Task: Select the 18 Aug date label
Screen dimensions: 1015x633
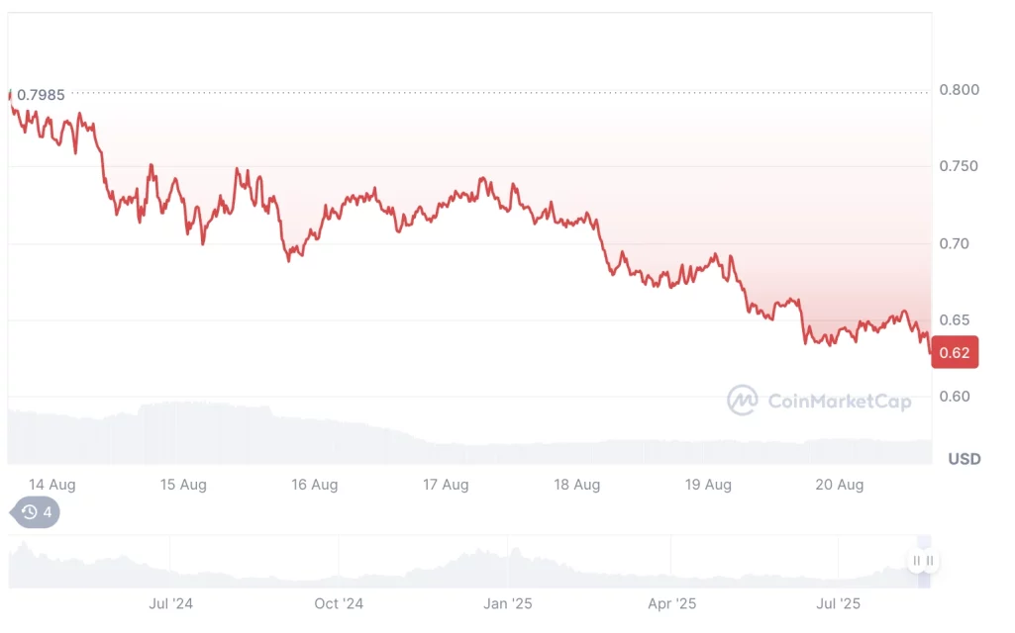Action: [x=577, y=485]
